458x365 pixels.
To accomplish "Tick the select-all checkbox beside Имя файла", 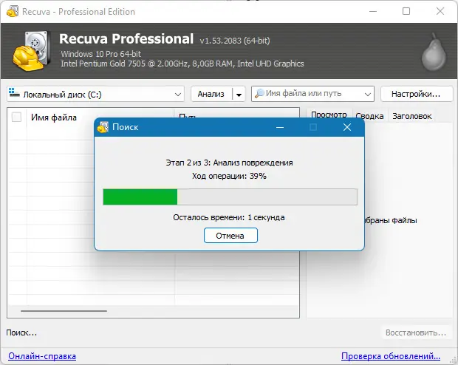I will click(16, 117).
